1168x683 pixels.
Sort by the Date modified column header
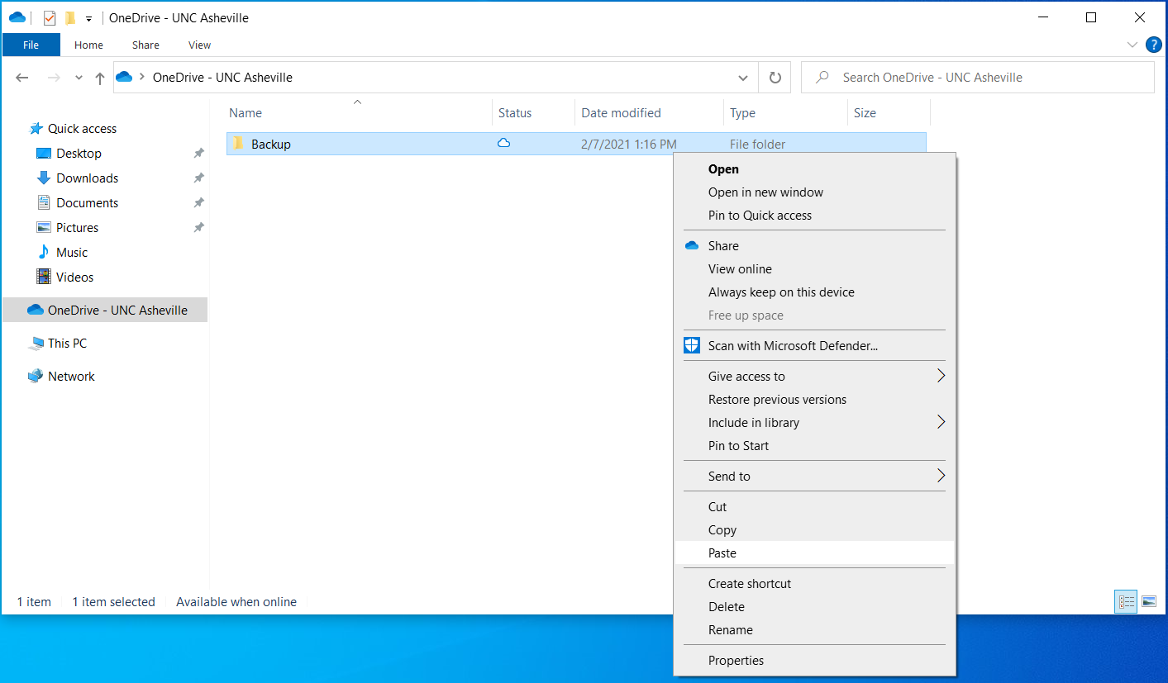(x=621, y=113)
